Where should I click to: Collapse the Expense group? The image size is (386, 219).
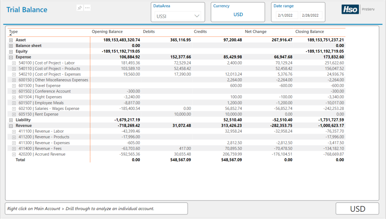pyautogui.click(x=11, y=57)
